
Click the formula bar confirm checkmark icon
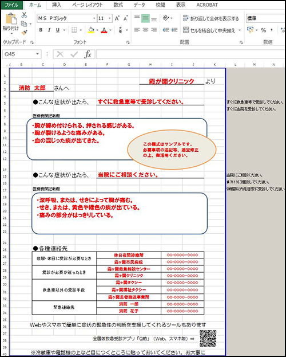tap(74, 54)
